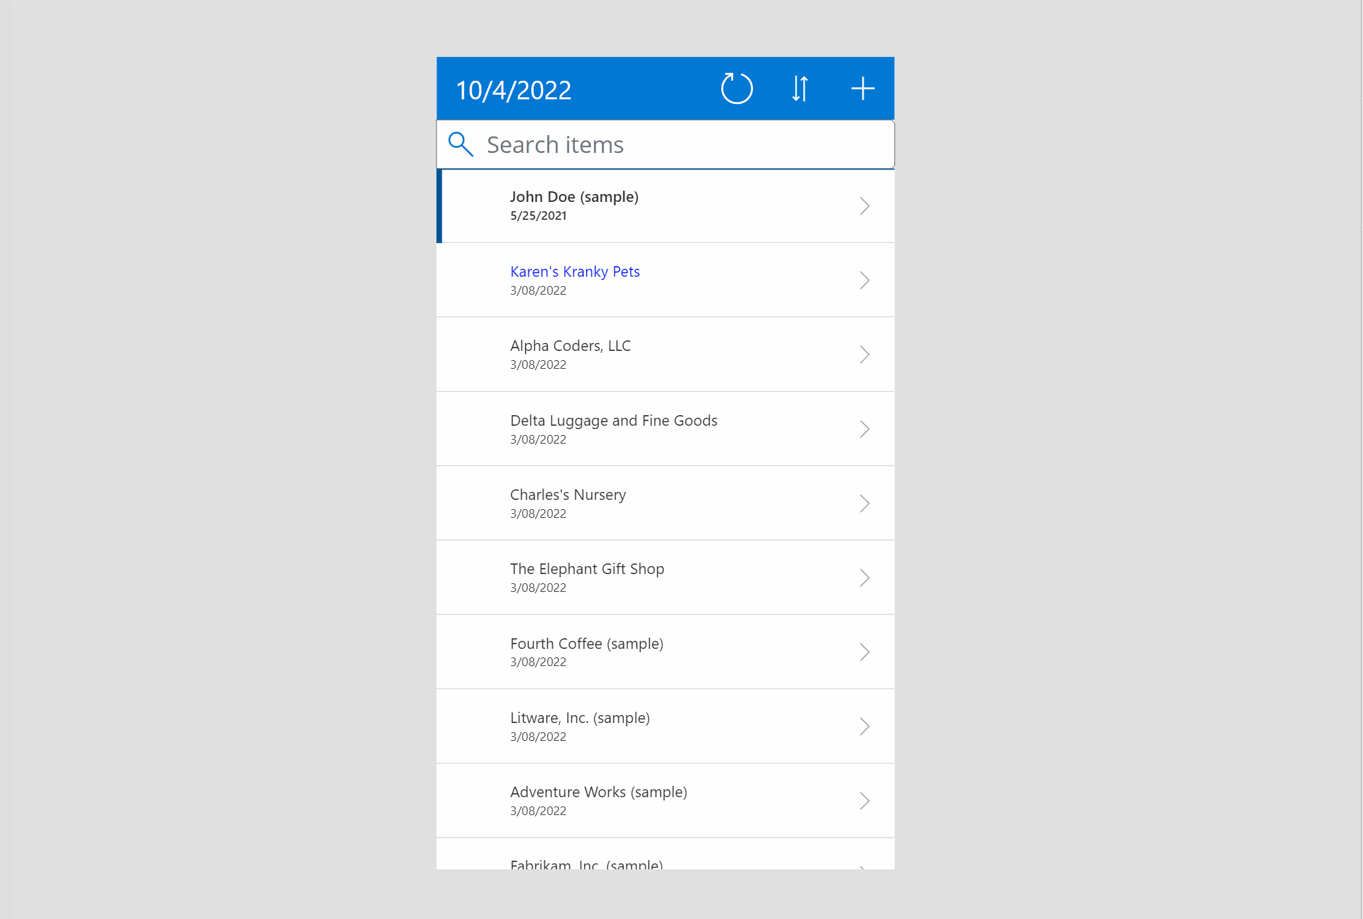Toggle sort order with up-down arrows
This screenshot has width=1363, height=919.
[x=800, y=88]
